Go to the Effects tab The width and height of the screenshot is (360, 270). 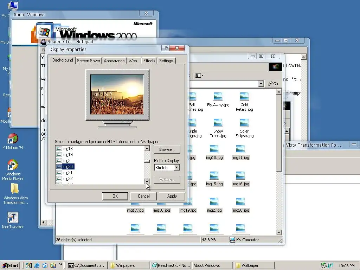[x=149, y=61]
